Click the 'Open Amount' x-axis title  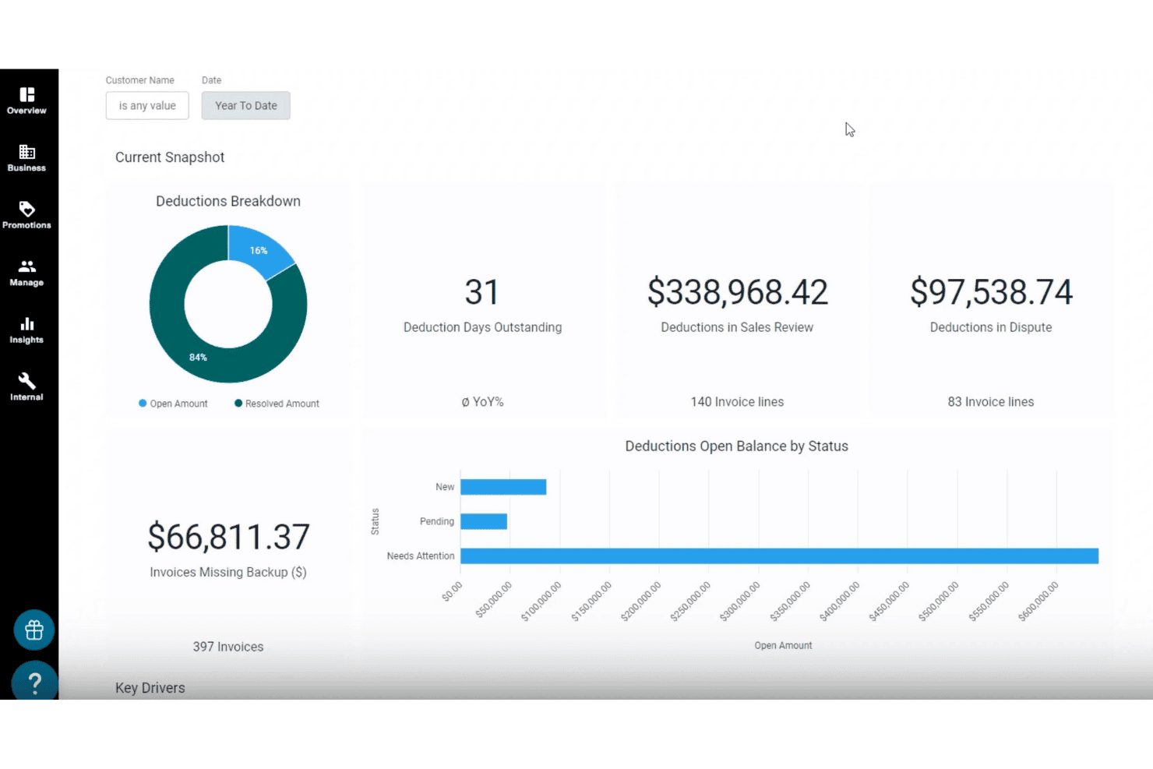tap(783, 646)
